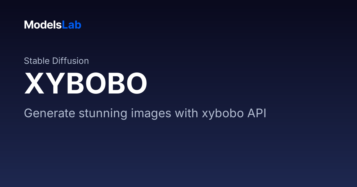
Task: Click the final O in XYBOBO heading
Action: [136, 83]
